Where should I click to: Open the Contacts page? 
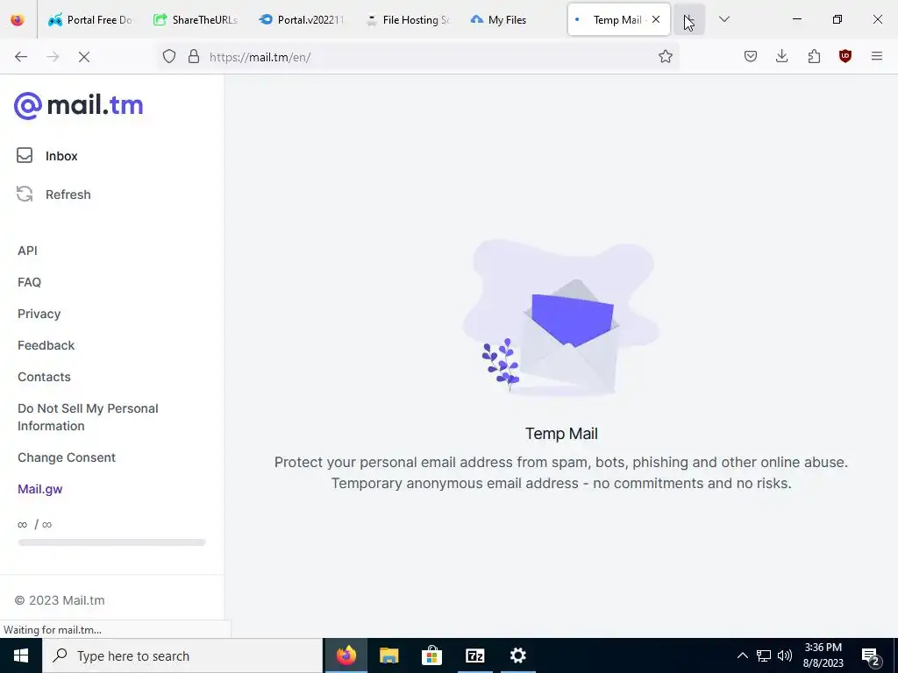click(x=44, y=377)
